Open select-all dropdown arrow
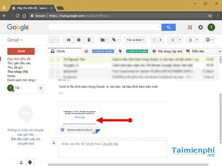The height and width of the screenshot is (166, 222). point(56,40)
